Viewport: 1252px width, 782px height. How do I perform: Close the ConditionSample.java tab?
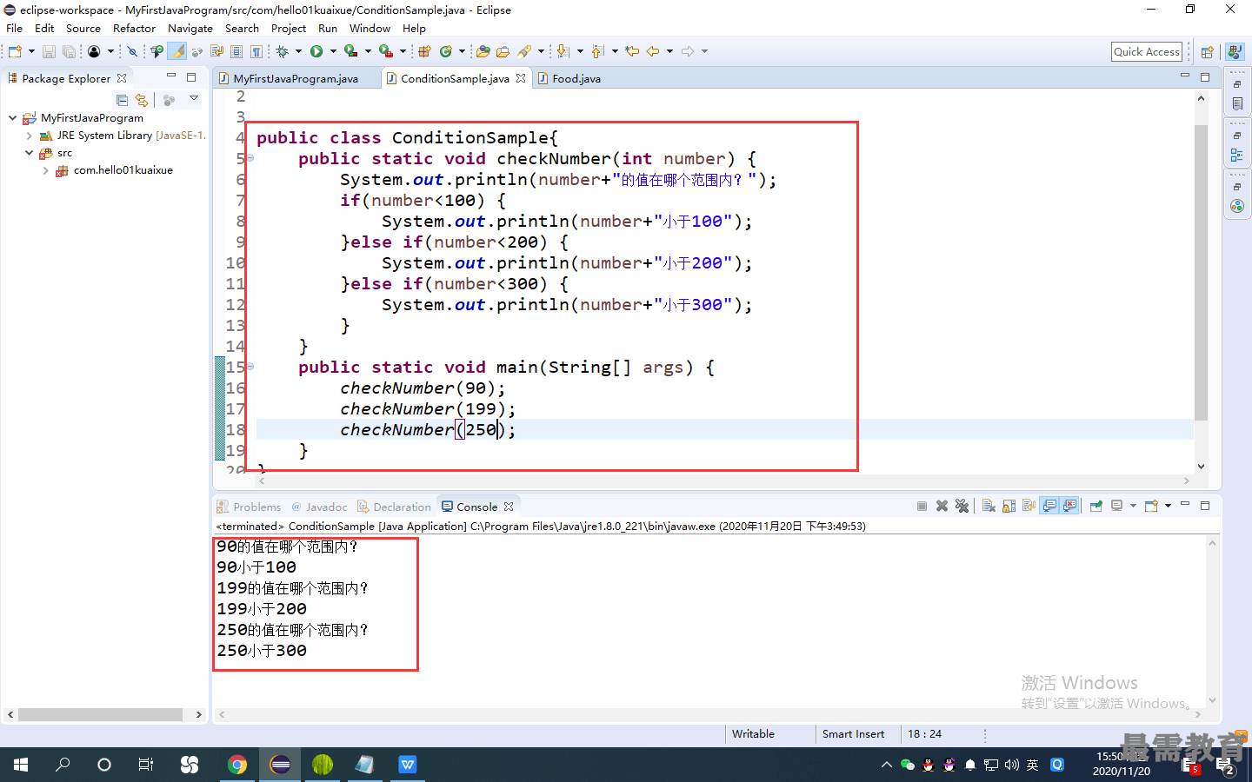click(x=521, y=78)
